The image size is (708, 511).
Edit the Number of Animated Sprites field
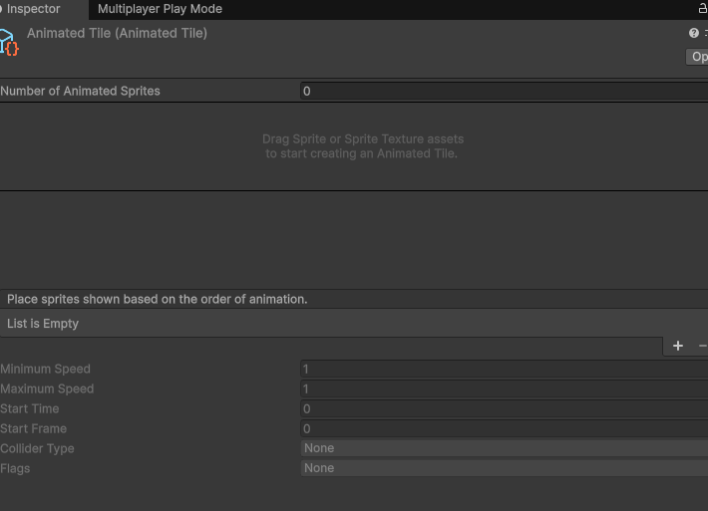(x=504, y=91)
